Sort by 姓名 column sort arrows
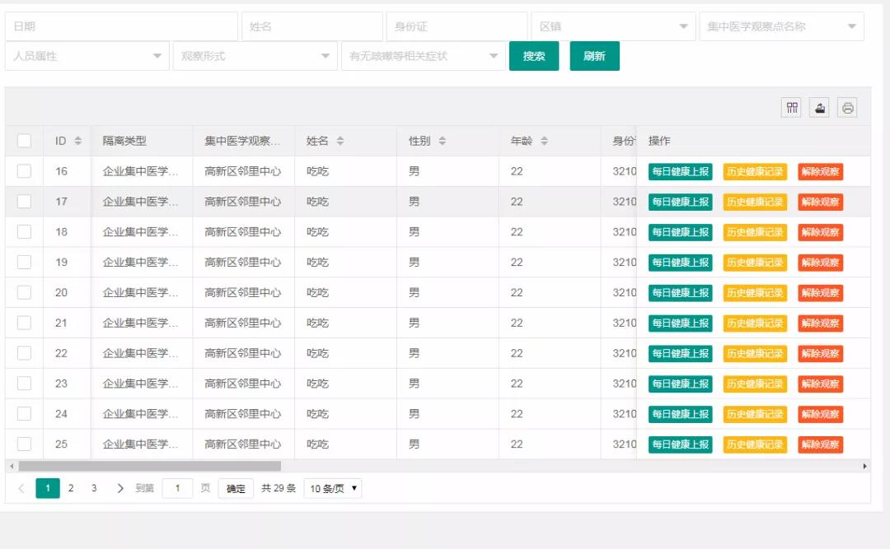Image resolution: width=890 pixels, height=549 pixels. click(340, 141)
